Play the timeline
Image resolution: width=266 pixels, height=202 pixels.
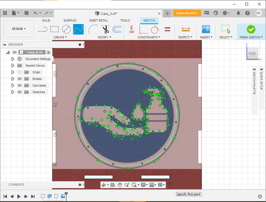coord(19,196)
